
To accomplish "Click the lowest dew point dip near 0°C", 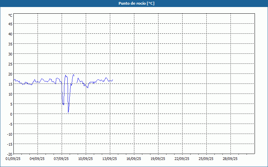I will point(68,113).
